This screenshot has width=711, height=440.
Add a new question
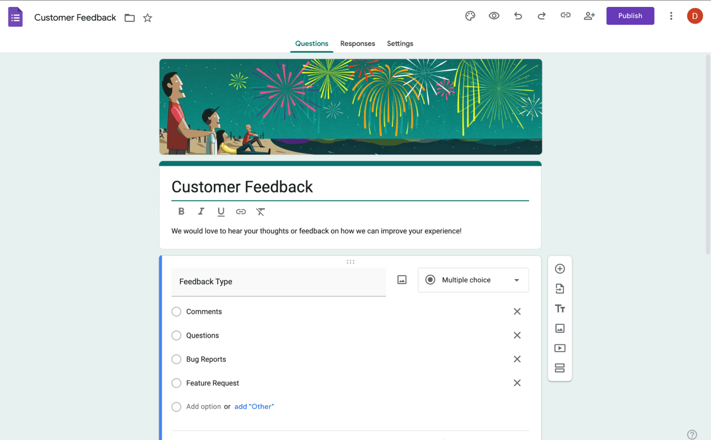(560, 269)
